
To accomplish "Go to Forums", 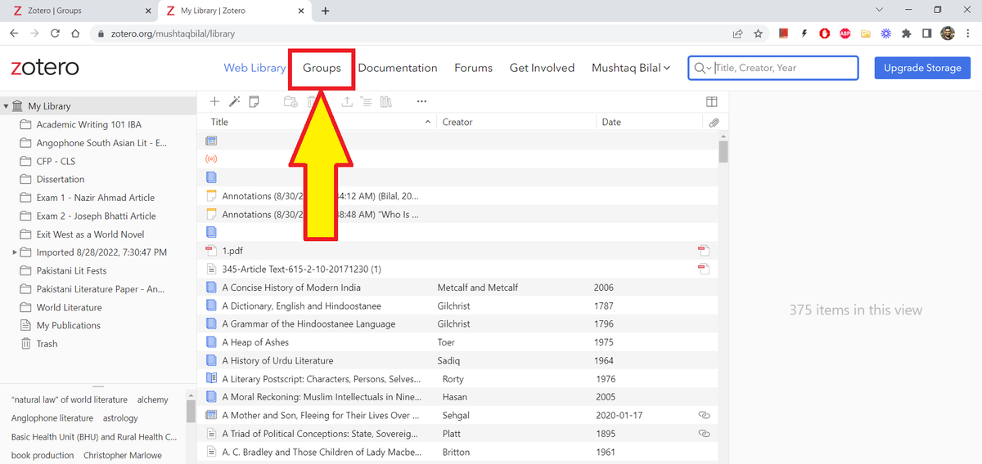I will pyautogui.click(x=474, y=68).
